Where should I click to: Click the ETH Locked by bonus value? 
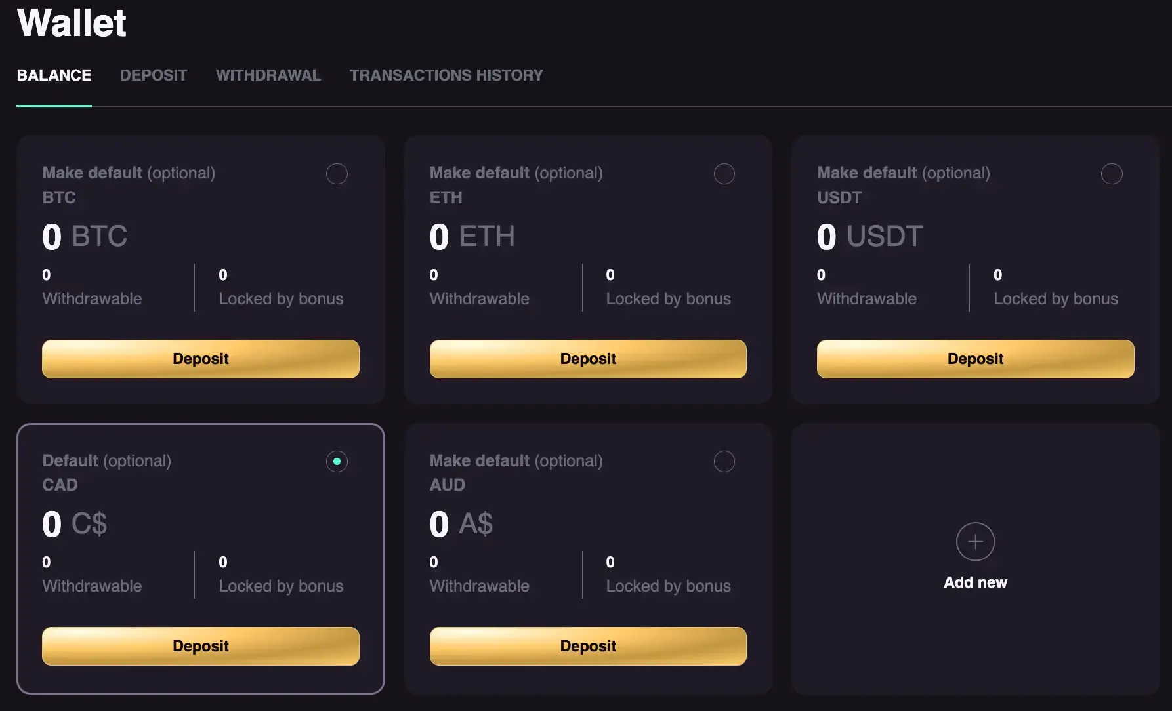610,275
